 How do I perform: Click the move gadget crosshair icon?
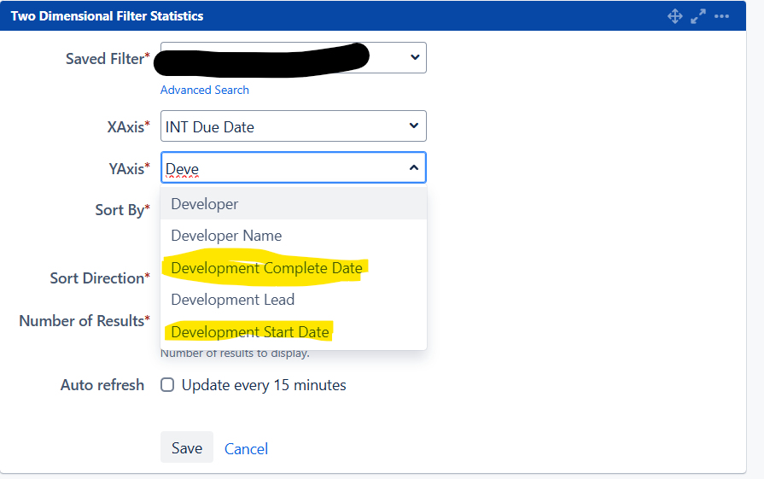(x=675, y=16)
